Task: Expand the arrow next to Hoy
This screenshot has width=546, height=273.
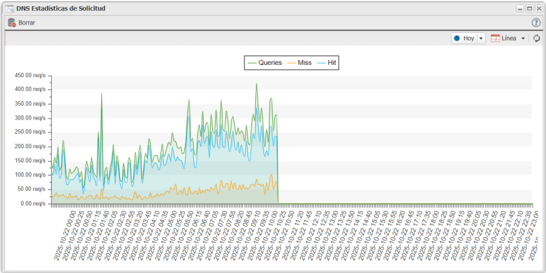Action: pyautogui.click(x=480, y=39)
